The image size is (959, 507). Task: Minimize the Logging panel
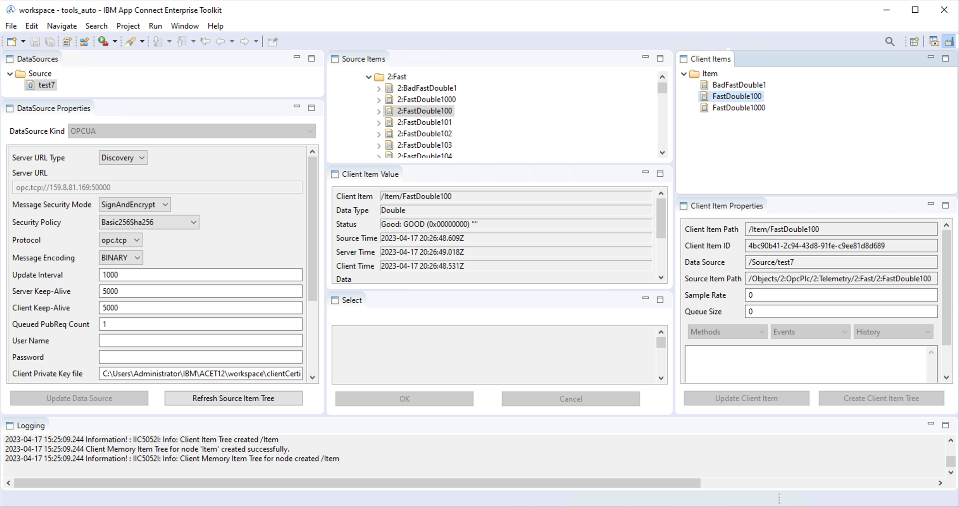click(931, 423)
